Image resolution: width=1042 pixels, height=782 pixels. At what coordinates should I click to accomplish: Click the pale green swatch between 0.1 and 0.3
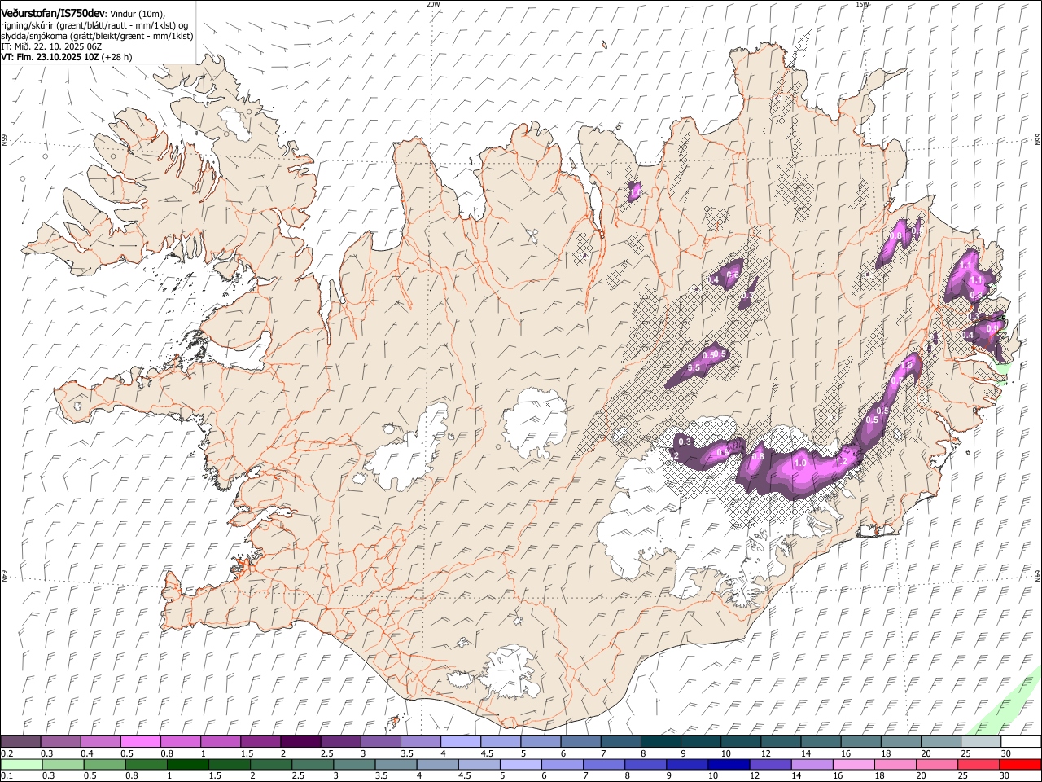click(x=21, y=764)
